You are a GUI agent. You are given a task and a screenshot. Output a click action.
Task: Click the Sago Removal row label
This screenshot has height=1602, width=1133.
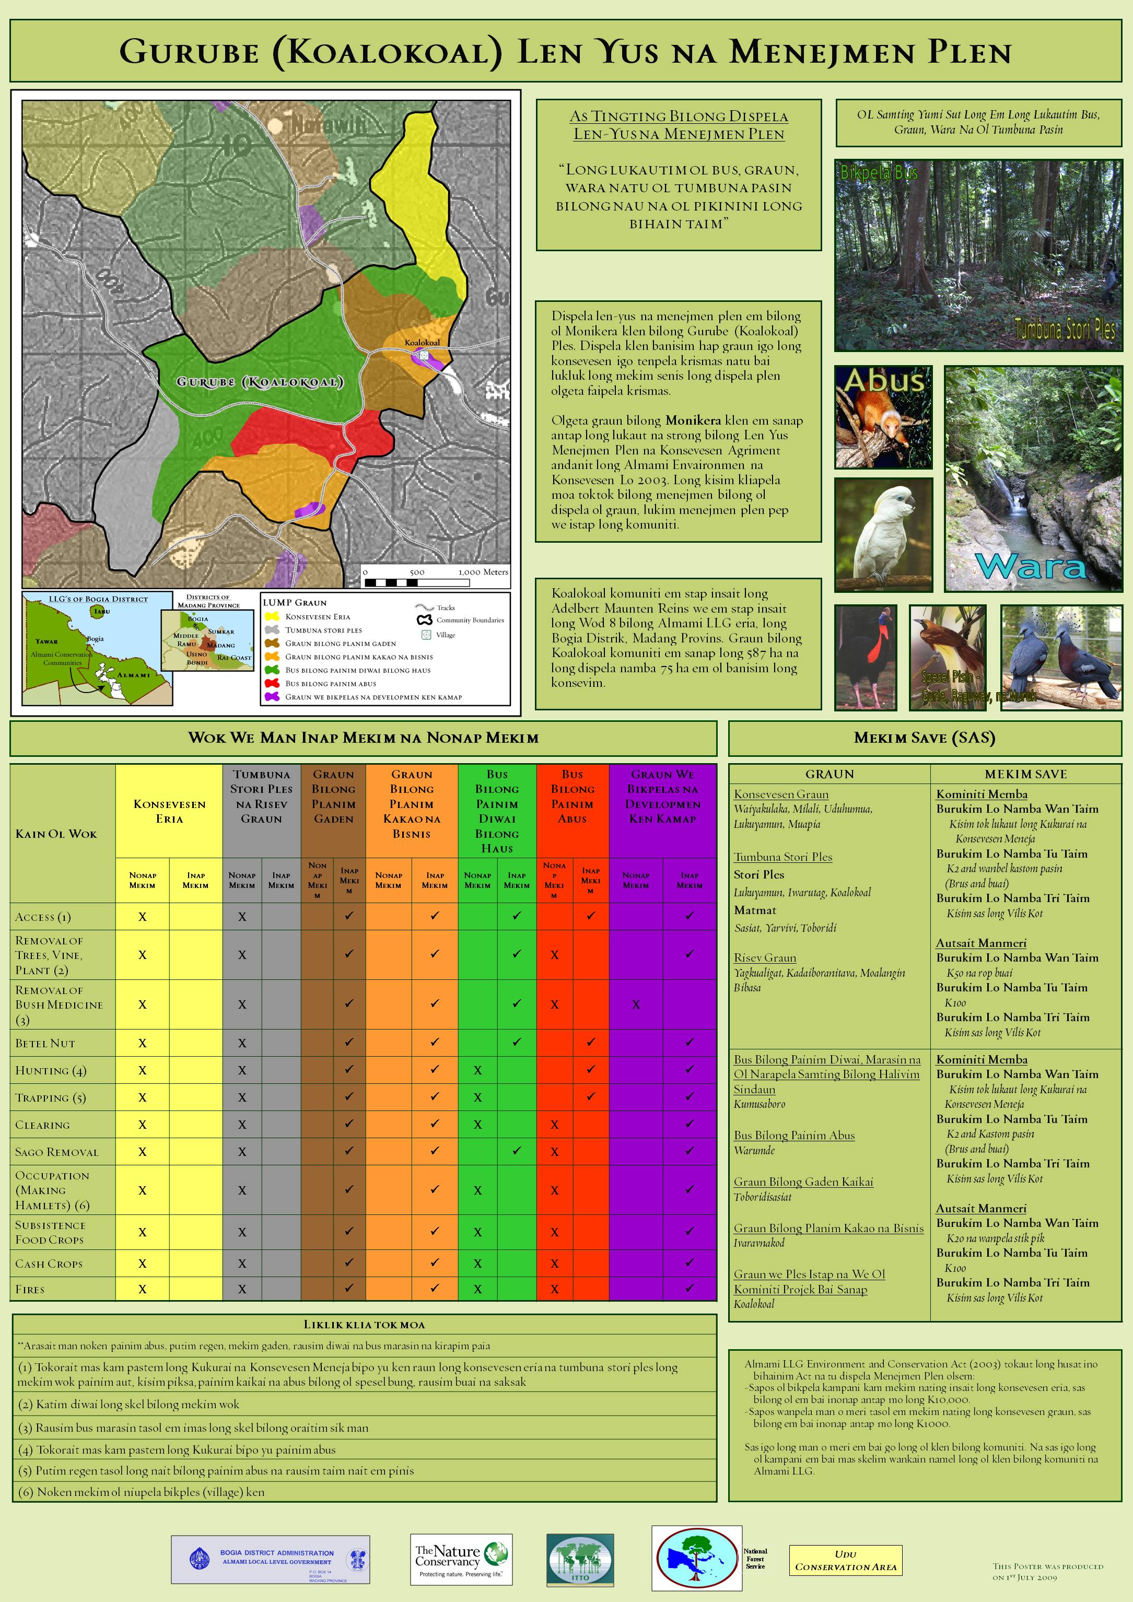pos(56,1152)
